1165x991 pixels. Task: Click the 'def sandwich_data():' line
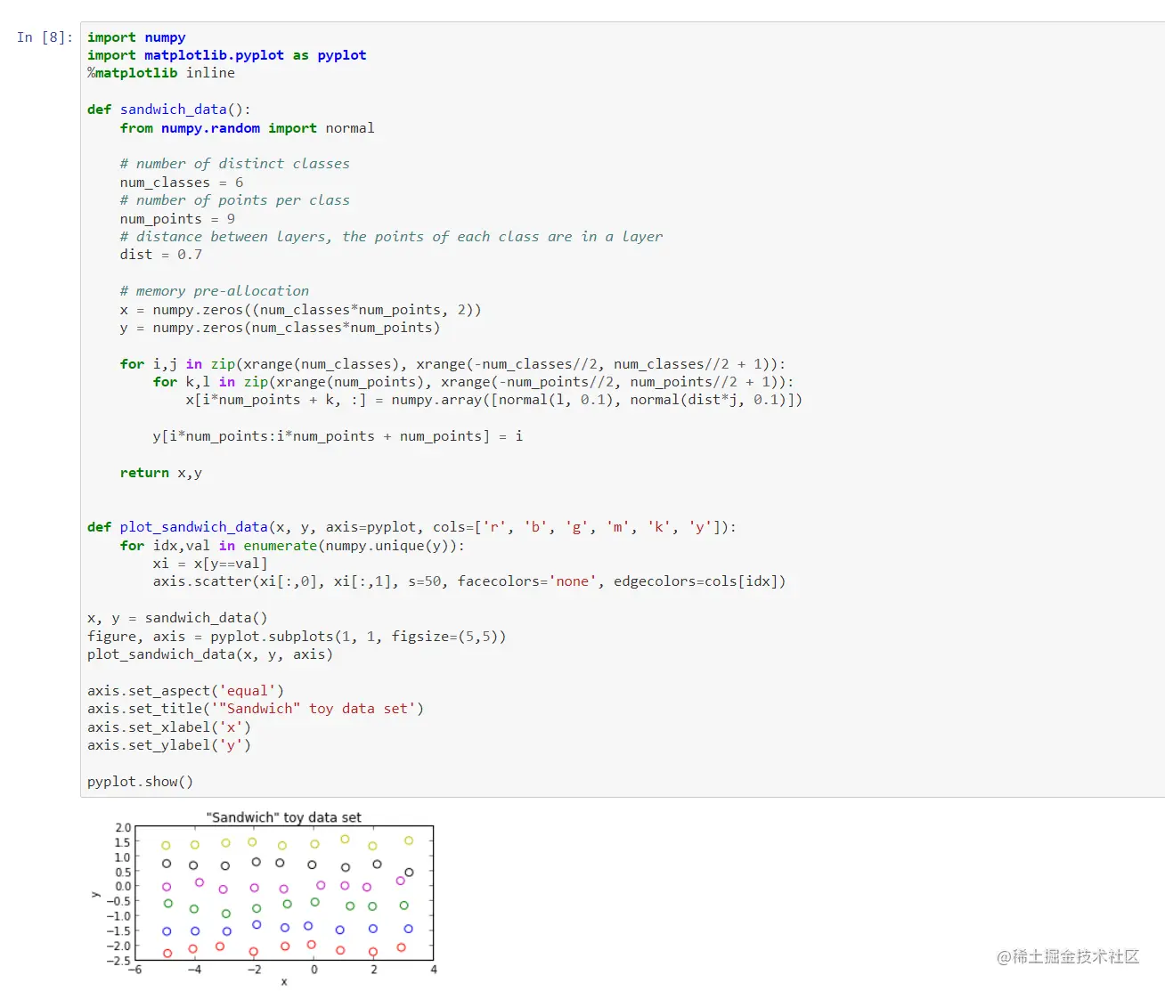coord(169,110)
